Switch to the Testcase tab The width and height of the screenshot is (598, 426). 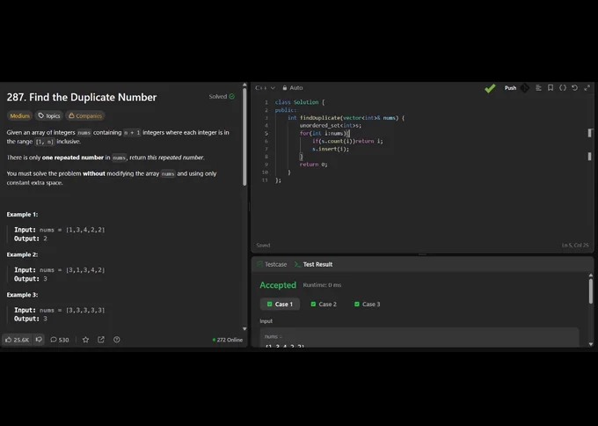(272, 265)
